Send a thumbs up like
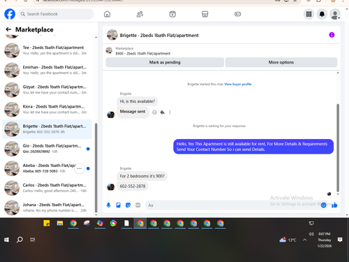The width and height of the screenshot is (349, 262). coord(334,205)
